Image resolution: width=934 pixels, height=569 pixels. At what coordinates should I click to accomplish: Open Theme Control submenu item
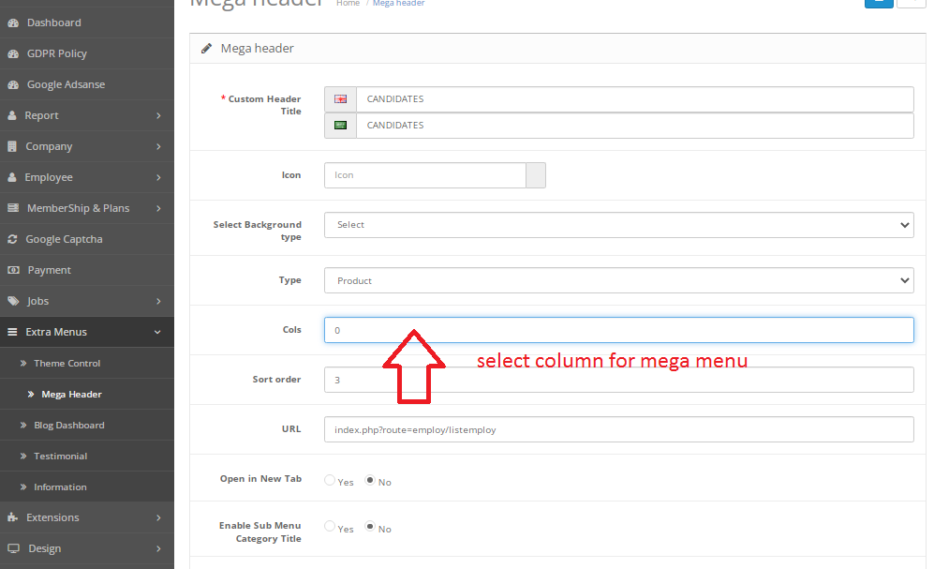click(67, 363)
